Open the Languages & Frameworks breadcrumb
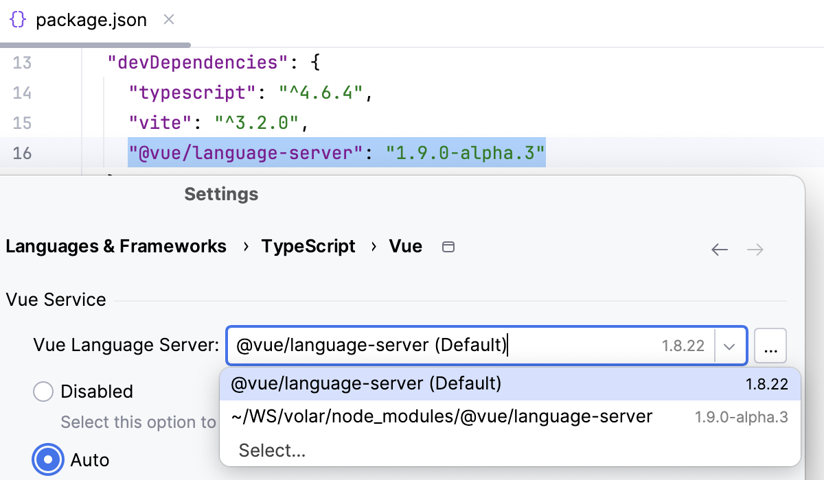This screenshot has height=480, width=824. coord(115,246)
